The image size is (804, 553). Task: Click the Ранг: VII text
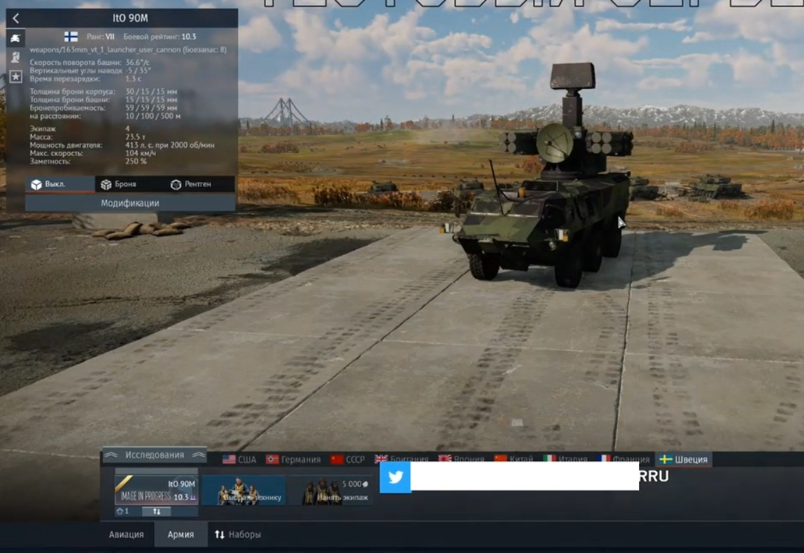tap(100, 37)
